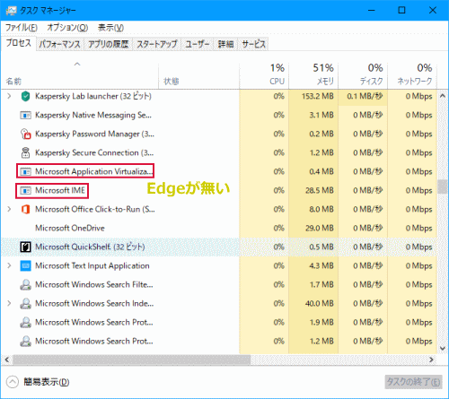Click the 28.5 MB memory value
Image resolution: width=449 pixels, height=399 pixels.
320,190
